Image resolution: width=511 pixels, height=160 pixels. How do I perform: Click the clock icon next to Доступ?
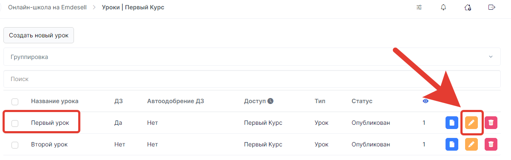coord(270,101)
